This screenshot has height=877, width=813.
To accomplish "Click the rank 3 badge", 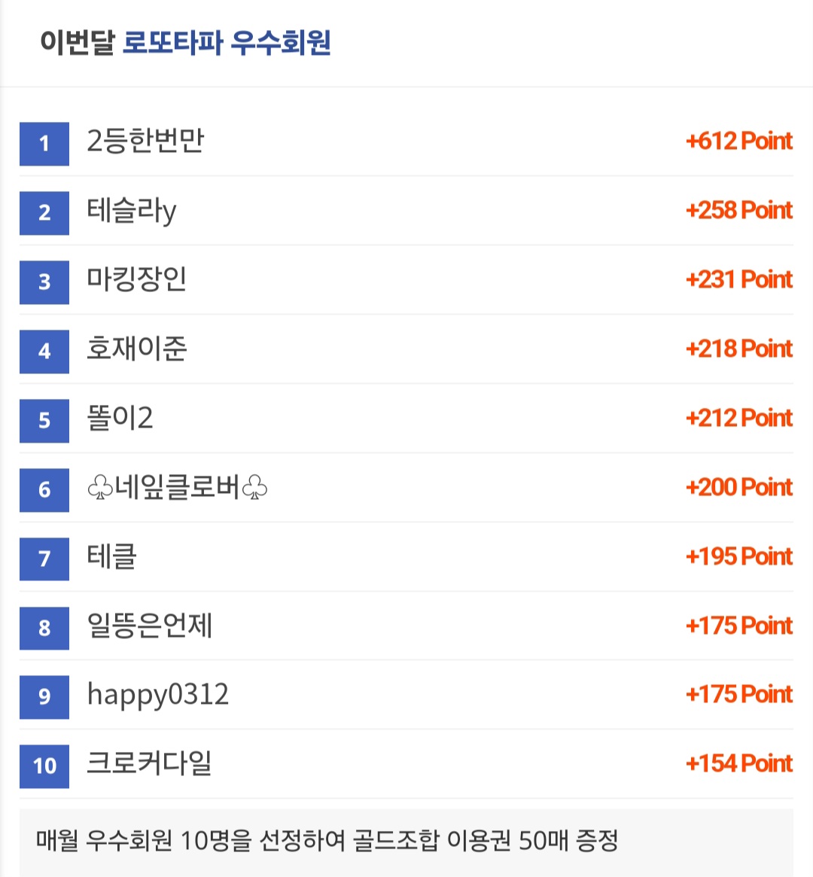I will (x=44, y=282).
